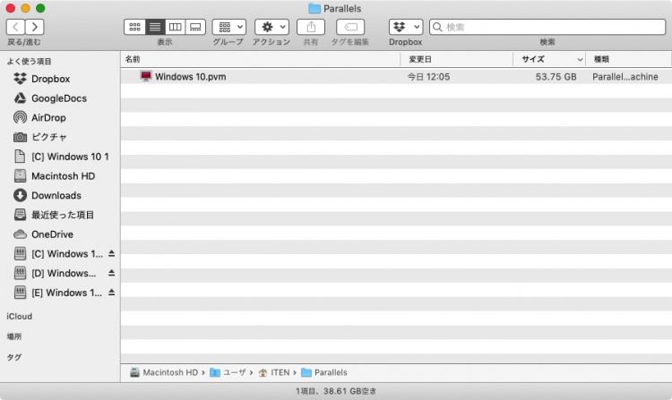Click the Parallels folder icon in title bar
Image resolution: width=672 pixels, height=400 pixels.
(314, 9)
